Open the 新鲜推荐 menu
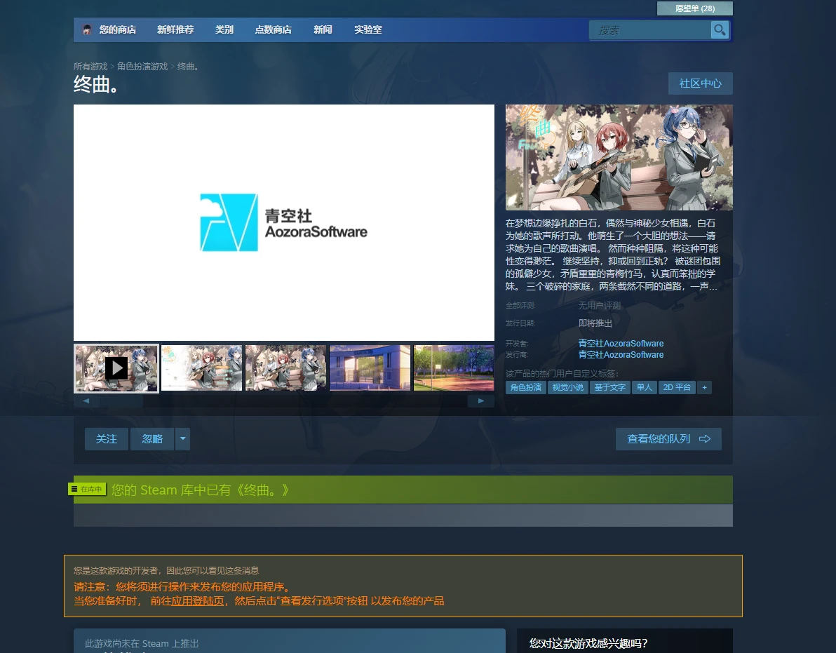 tap(175, 30)
